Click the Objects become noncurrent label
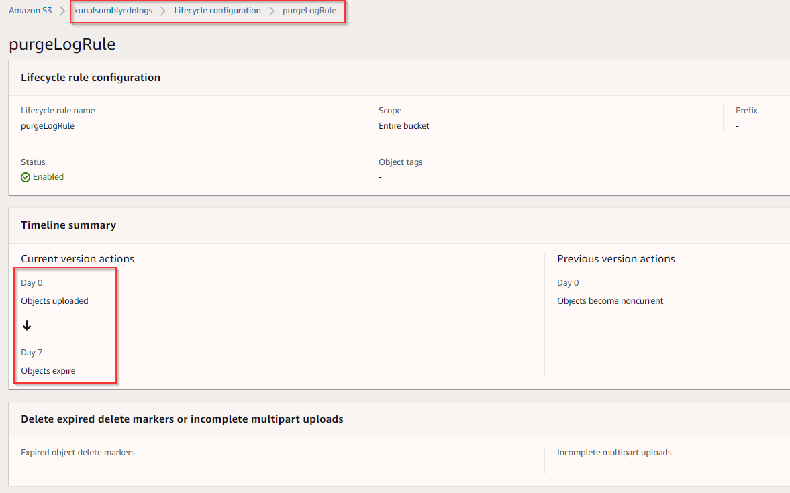Image resolution: width=790 pixels, height=493 pixels. coord(609,300)
